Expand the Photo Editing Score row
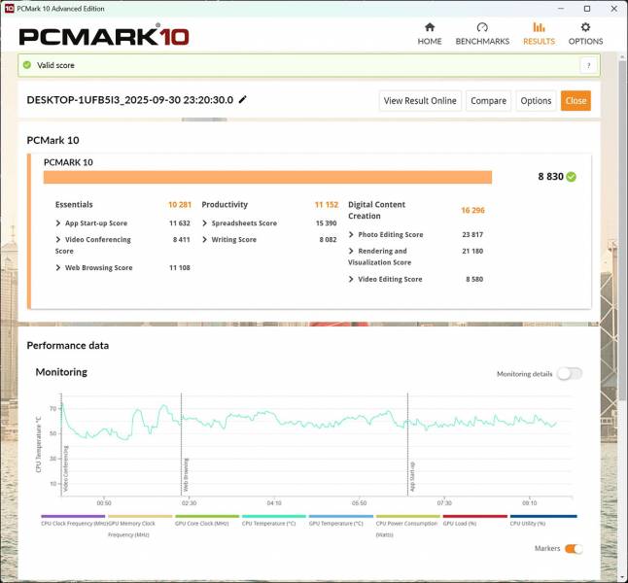Screen dimensions: 628x583 [x=352, y=234]
